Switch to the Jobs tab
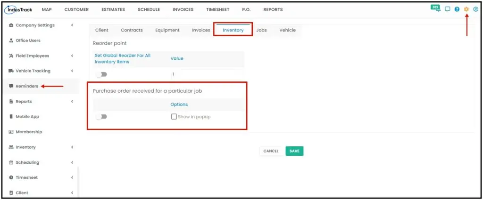The height and width of the screenshot is (200, 483). [261, 30]
